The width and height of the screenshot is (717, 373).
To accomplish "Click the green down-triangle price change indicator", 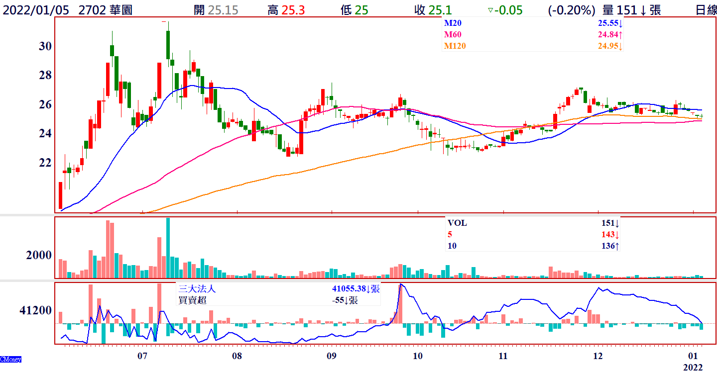I will click(x=490, y=10).
